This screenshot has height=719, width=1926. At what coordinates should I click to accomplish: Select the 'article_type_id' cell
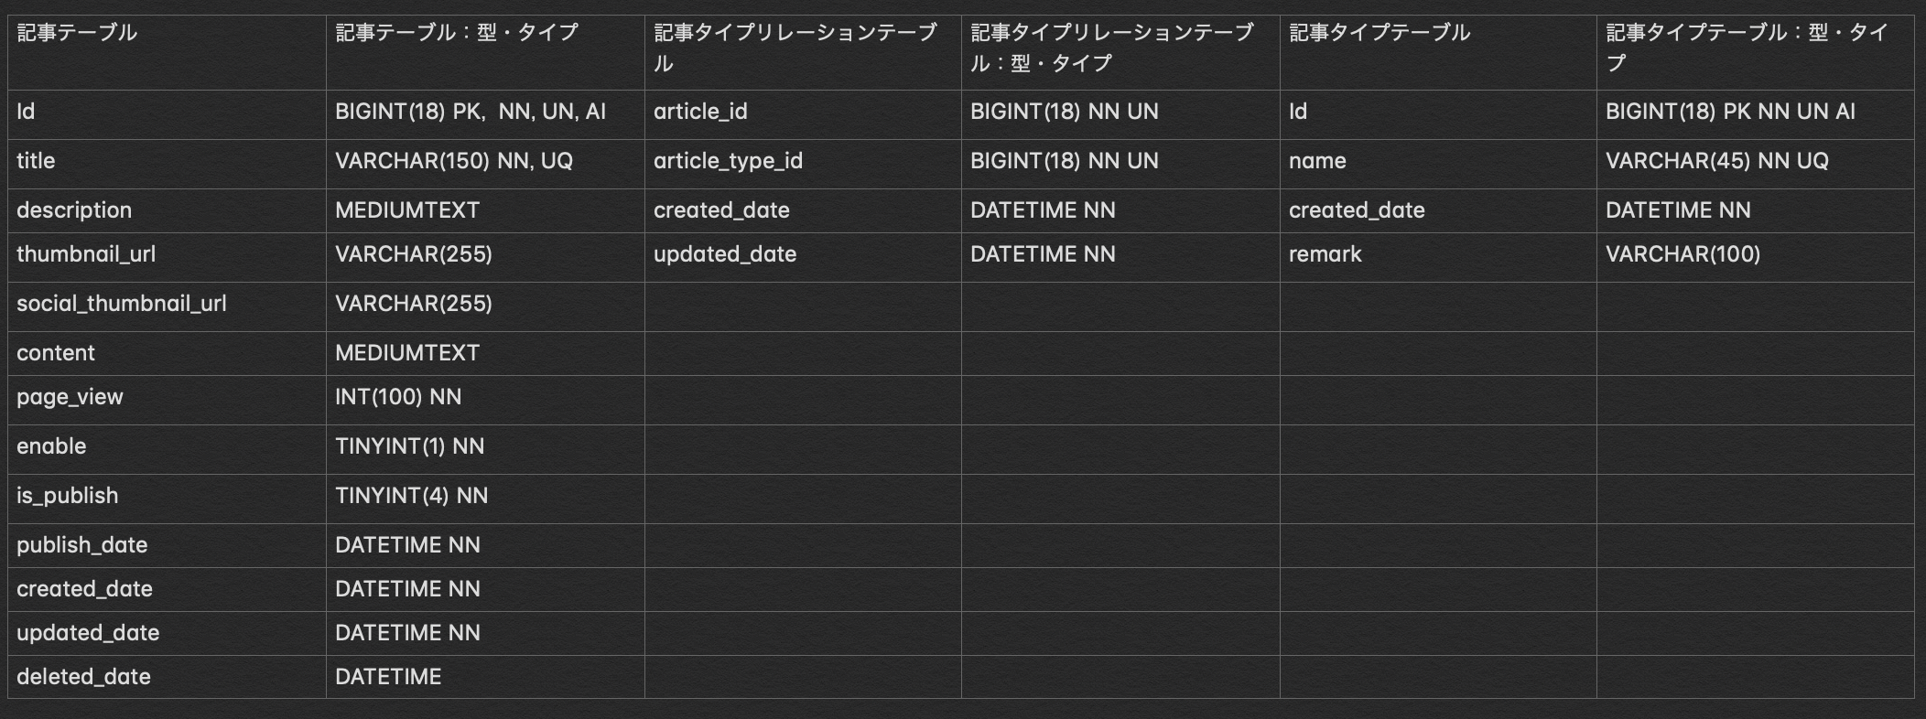[803, 164]
